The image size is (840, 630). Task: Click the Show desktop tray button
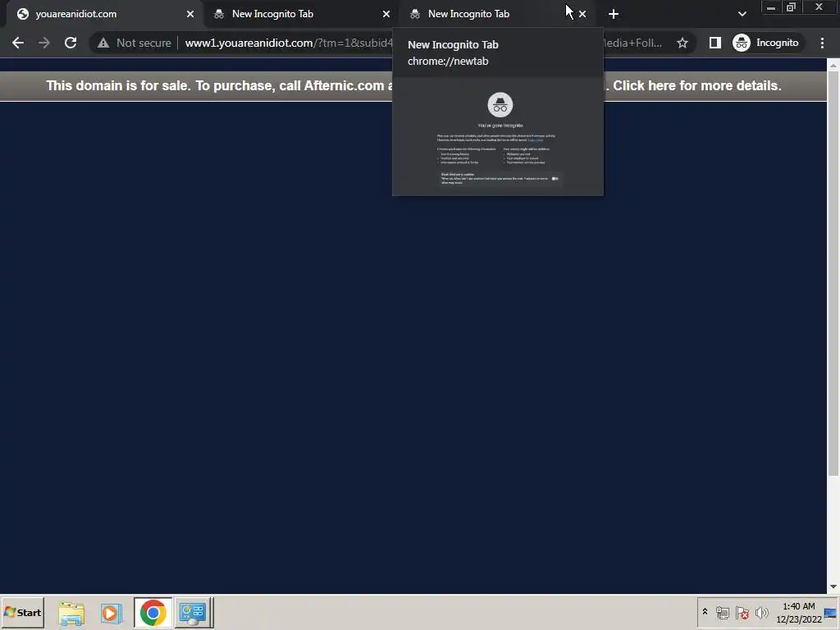click(832, 612)
